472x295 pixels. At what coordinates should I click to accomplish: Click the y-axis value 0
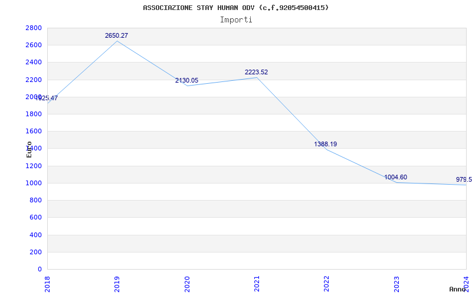coord(40,269)
